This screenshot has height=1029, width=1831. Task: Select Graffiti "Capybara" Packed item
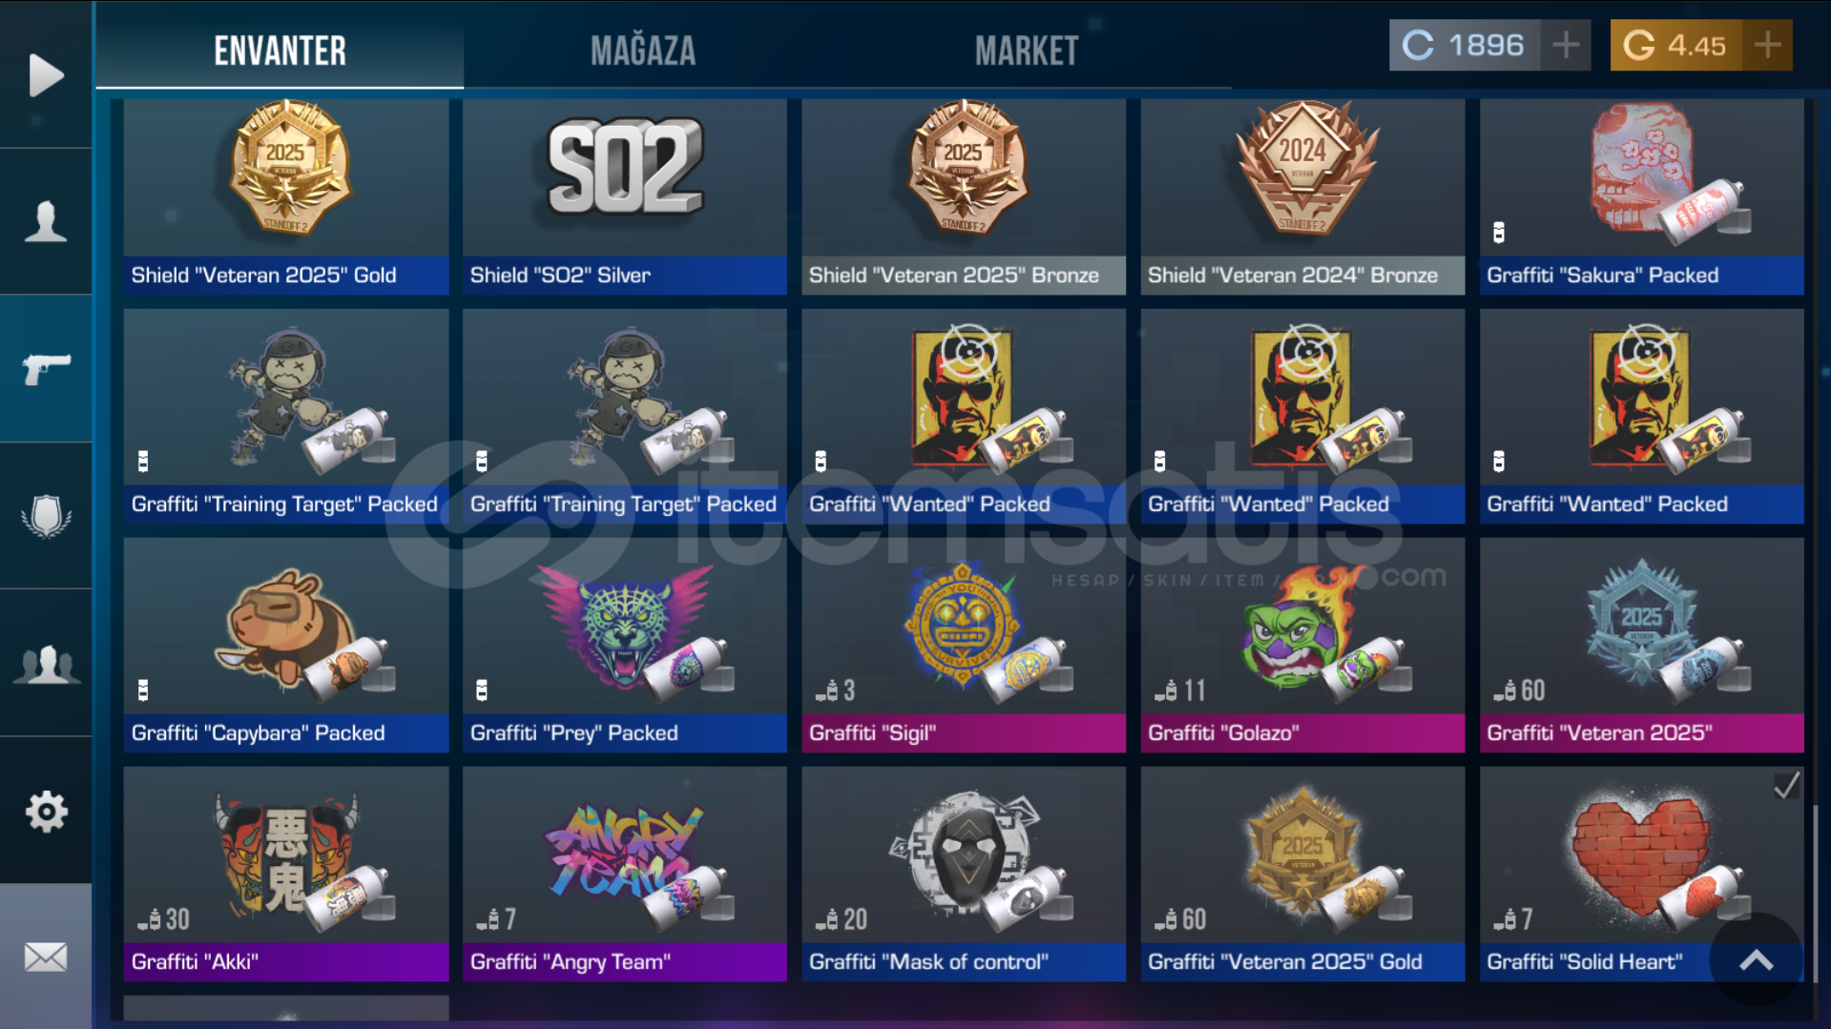(x=286, y=645)
